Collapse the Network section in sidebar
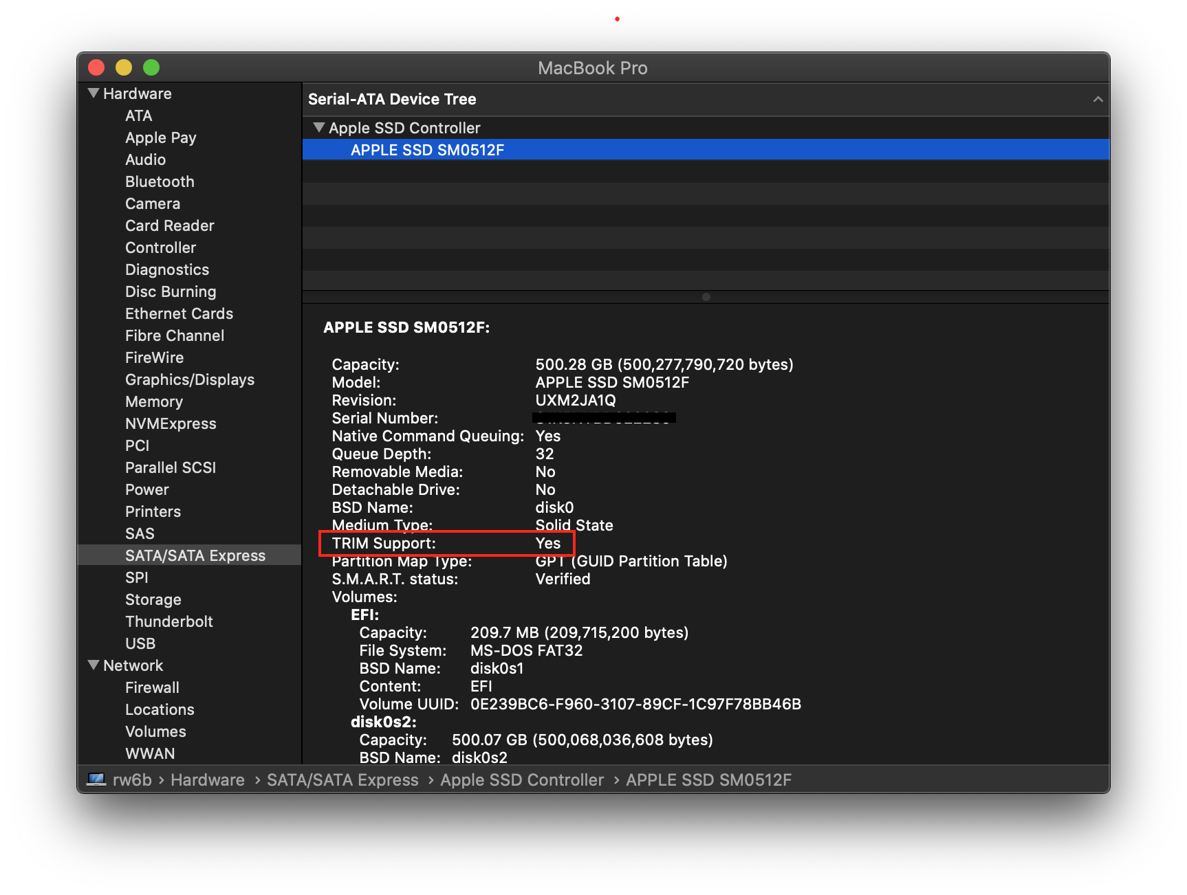 tap(94, 665)
